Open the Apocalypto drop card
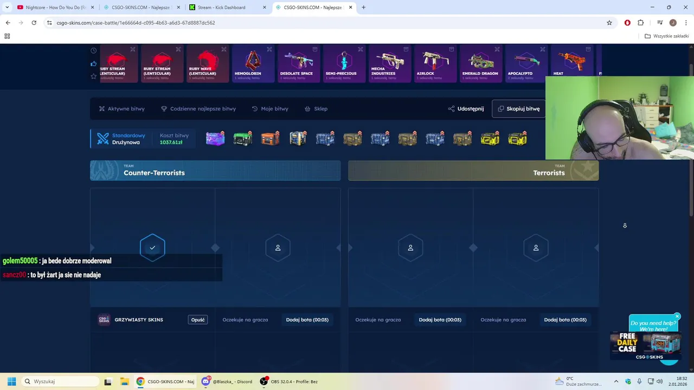 526,64
